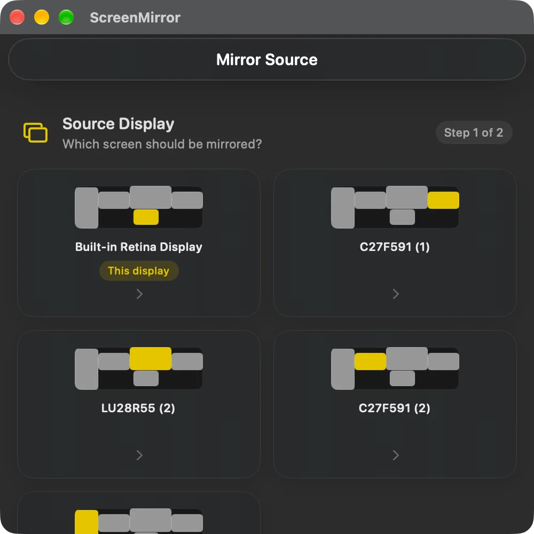Open the chevron under Built-in Retina Display
534x534 pixels.
coord(139,294)
